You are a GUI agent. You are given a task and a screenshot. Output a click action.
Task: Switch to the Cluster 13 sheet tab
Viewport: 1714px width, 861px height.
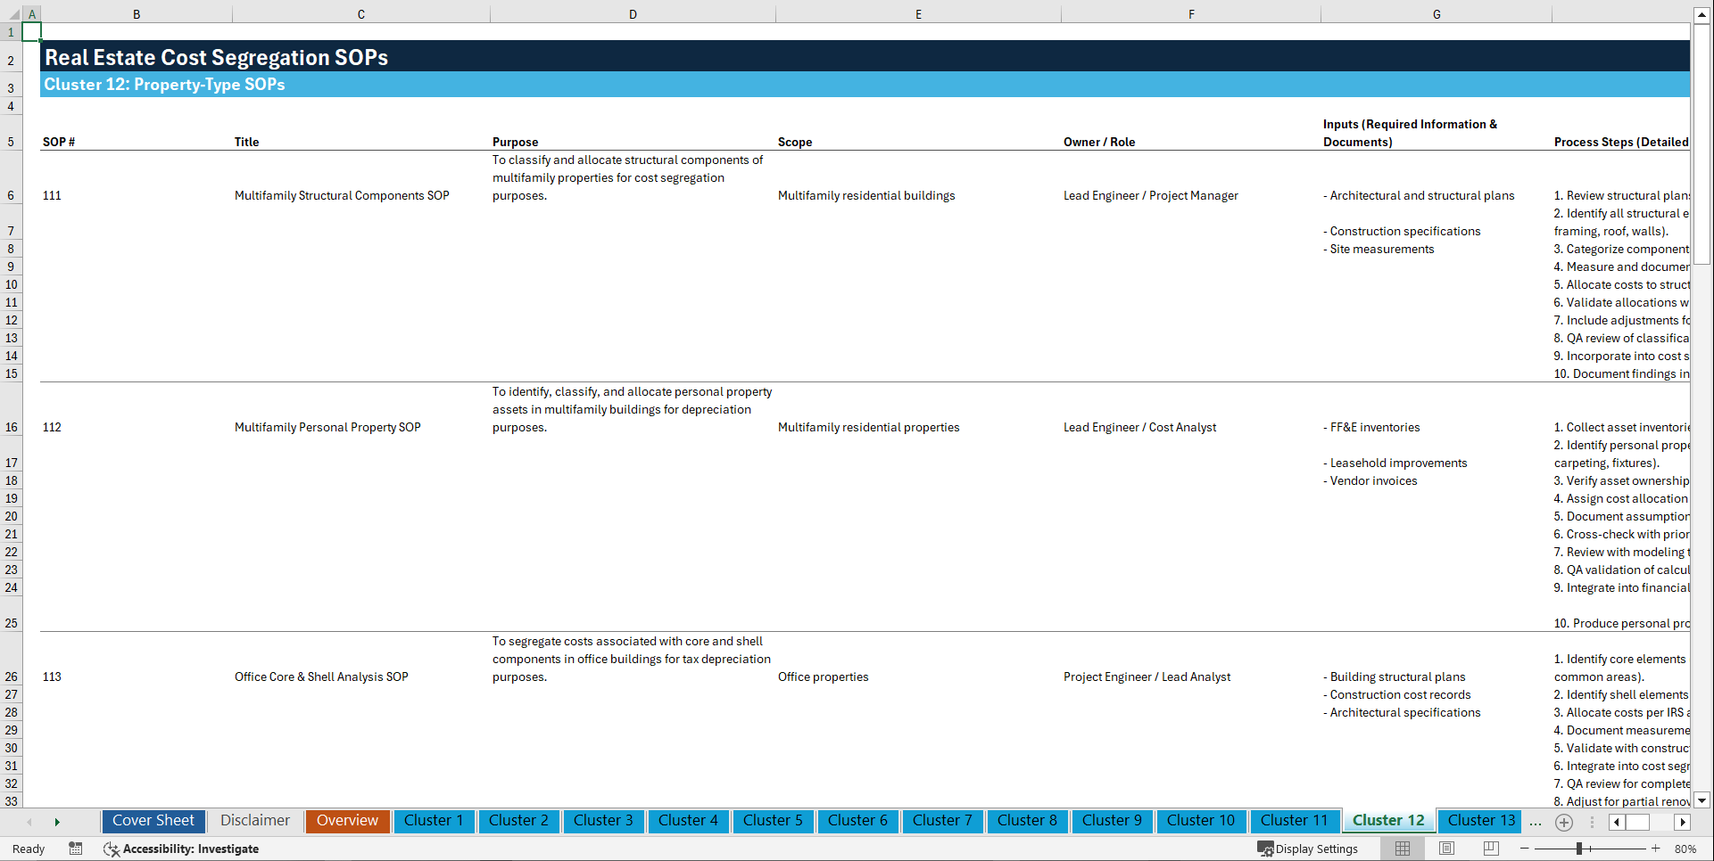click(1479, 821)
